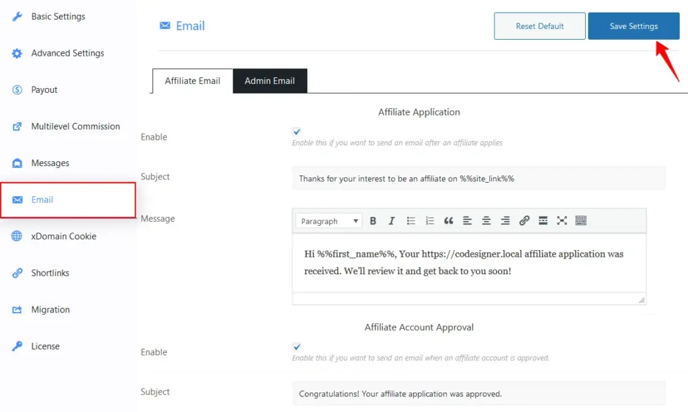
Task: Align message text center
Action: 486,220
